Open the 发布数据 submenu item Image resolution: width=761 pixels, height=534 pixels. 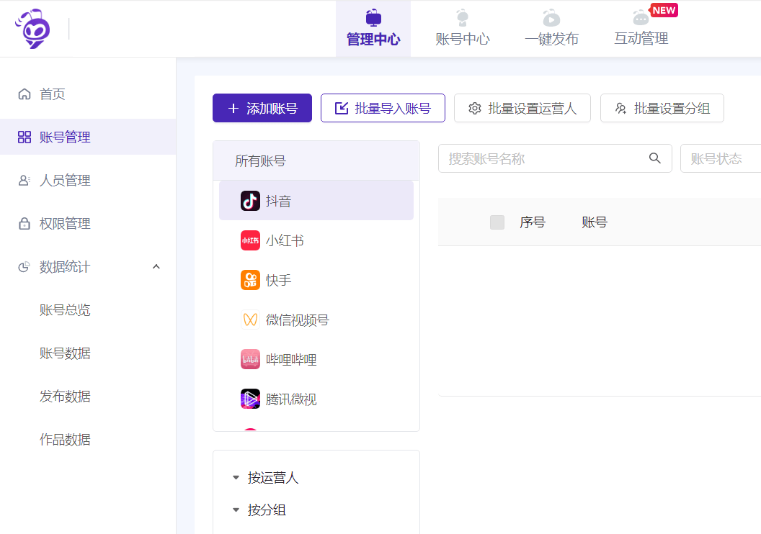[x=65, y=397]
